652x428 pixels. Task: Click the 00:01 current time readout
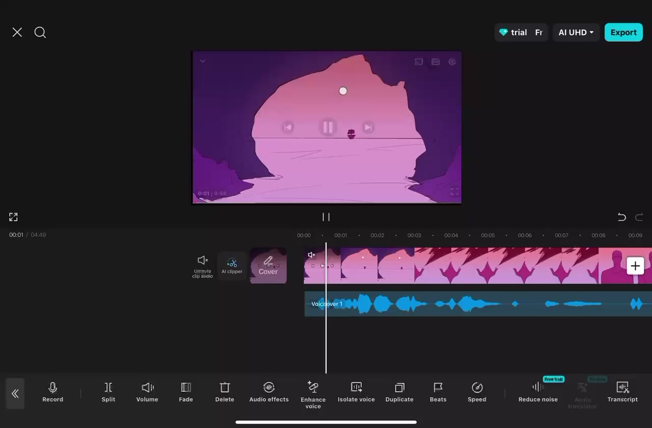tap(16, 235)
